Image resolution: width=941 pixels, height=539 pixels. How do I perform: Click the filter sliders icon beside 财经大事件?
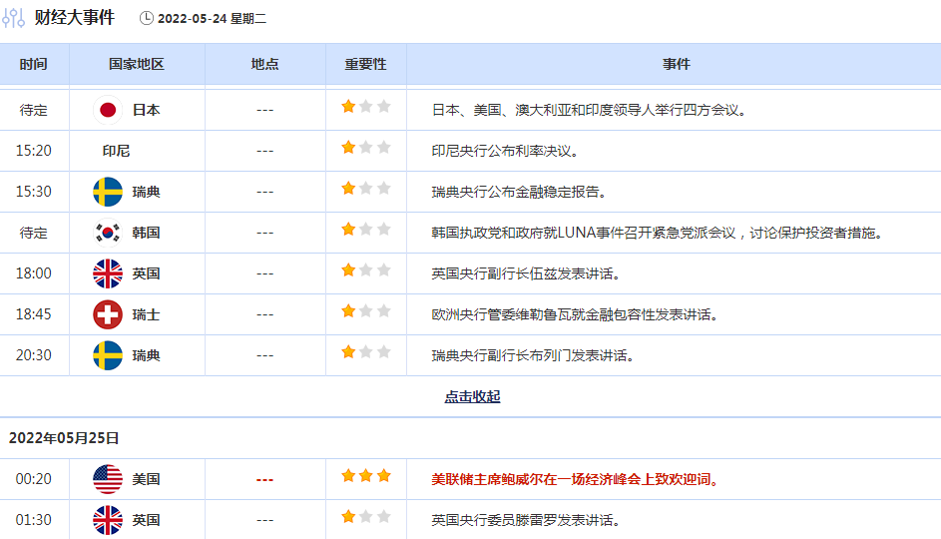coord(14,18)
